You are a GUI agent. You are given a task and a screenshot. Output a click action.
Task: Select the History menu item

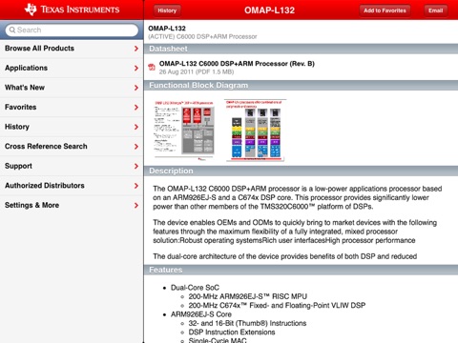coord(72,127)
